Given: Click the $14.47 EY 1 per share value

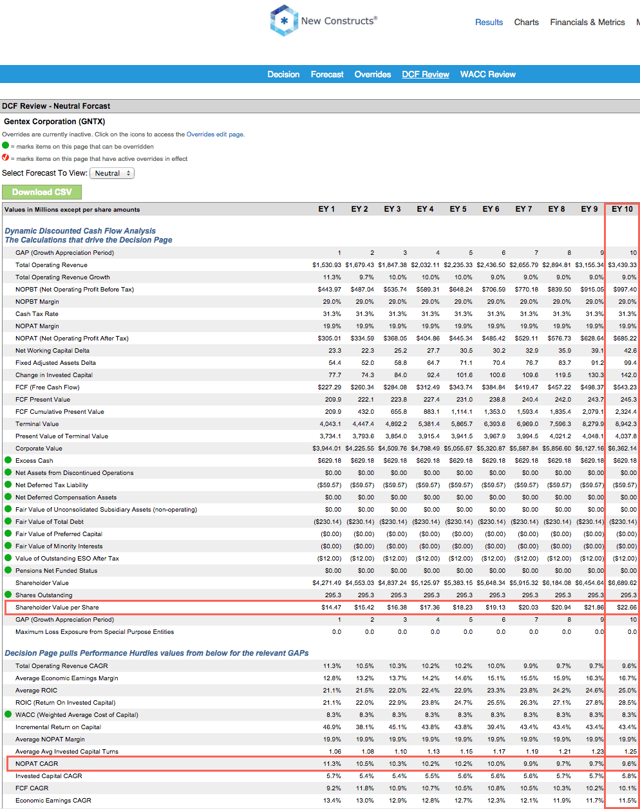Looking at the screenshot, I should pos(331,607).
